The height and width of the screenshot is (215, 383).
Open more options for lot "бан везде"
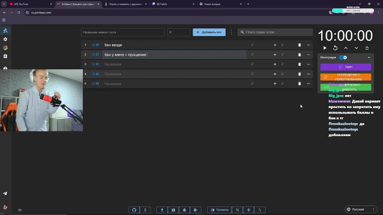coord(308,45)
